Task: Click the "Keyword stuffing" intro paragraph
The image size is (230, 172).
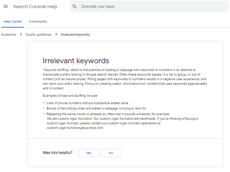Action: [x=125, y=79]
